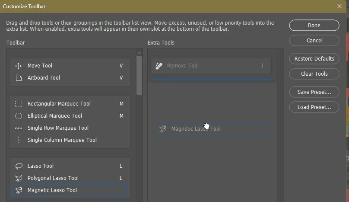The width and height of the screenshot is (349, 202).
Task: Select the Single Row Marquee Tool icon
Action: (19, 128)
